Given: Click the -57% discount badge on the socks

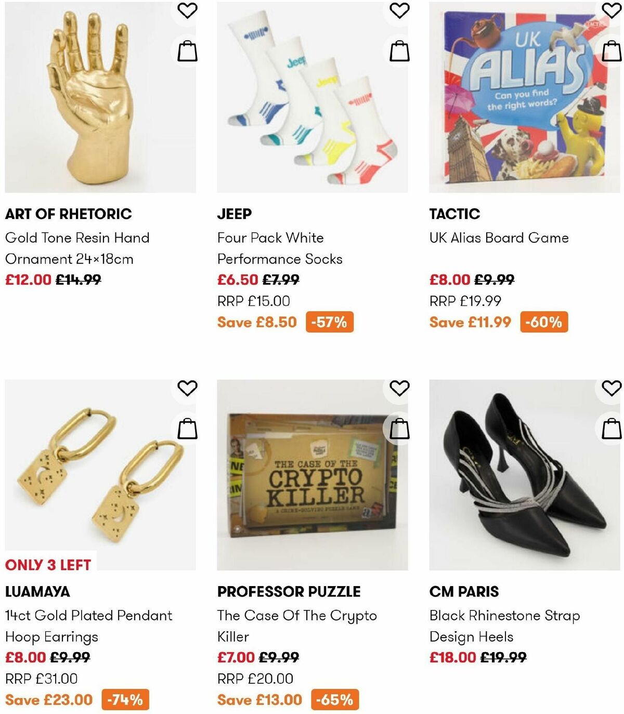Looking at the screenshot, I should [329, 322].
